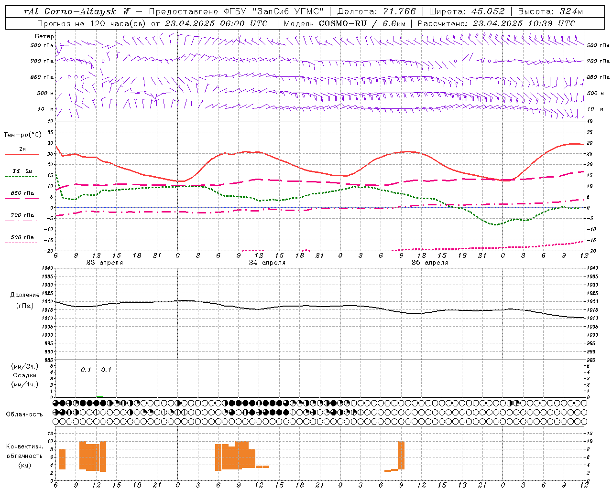Click the black pressure curve
Viewport: 612px width, 489px height.
[x=319, y=306]
